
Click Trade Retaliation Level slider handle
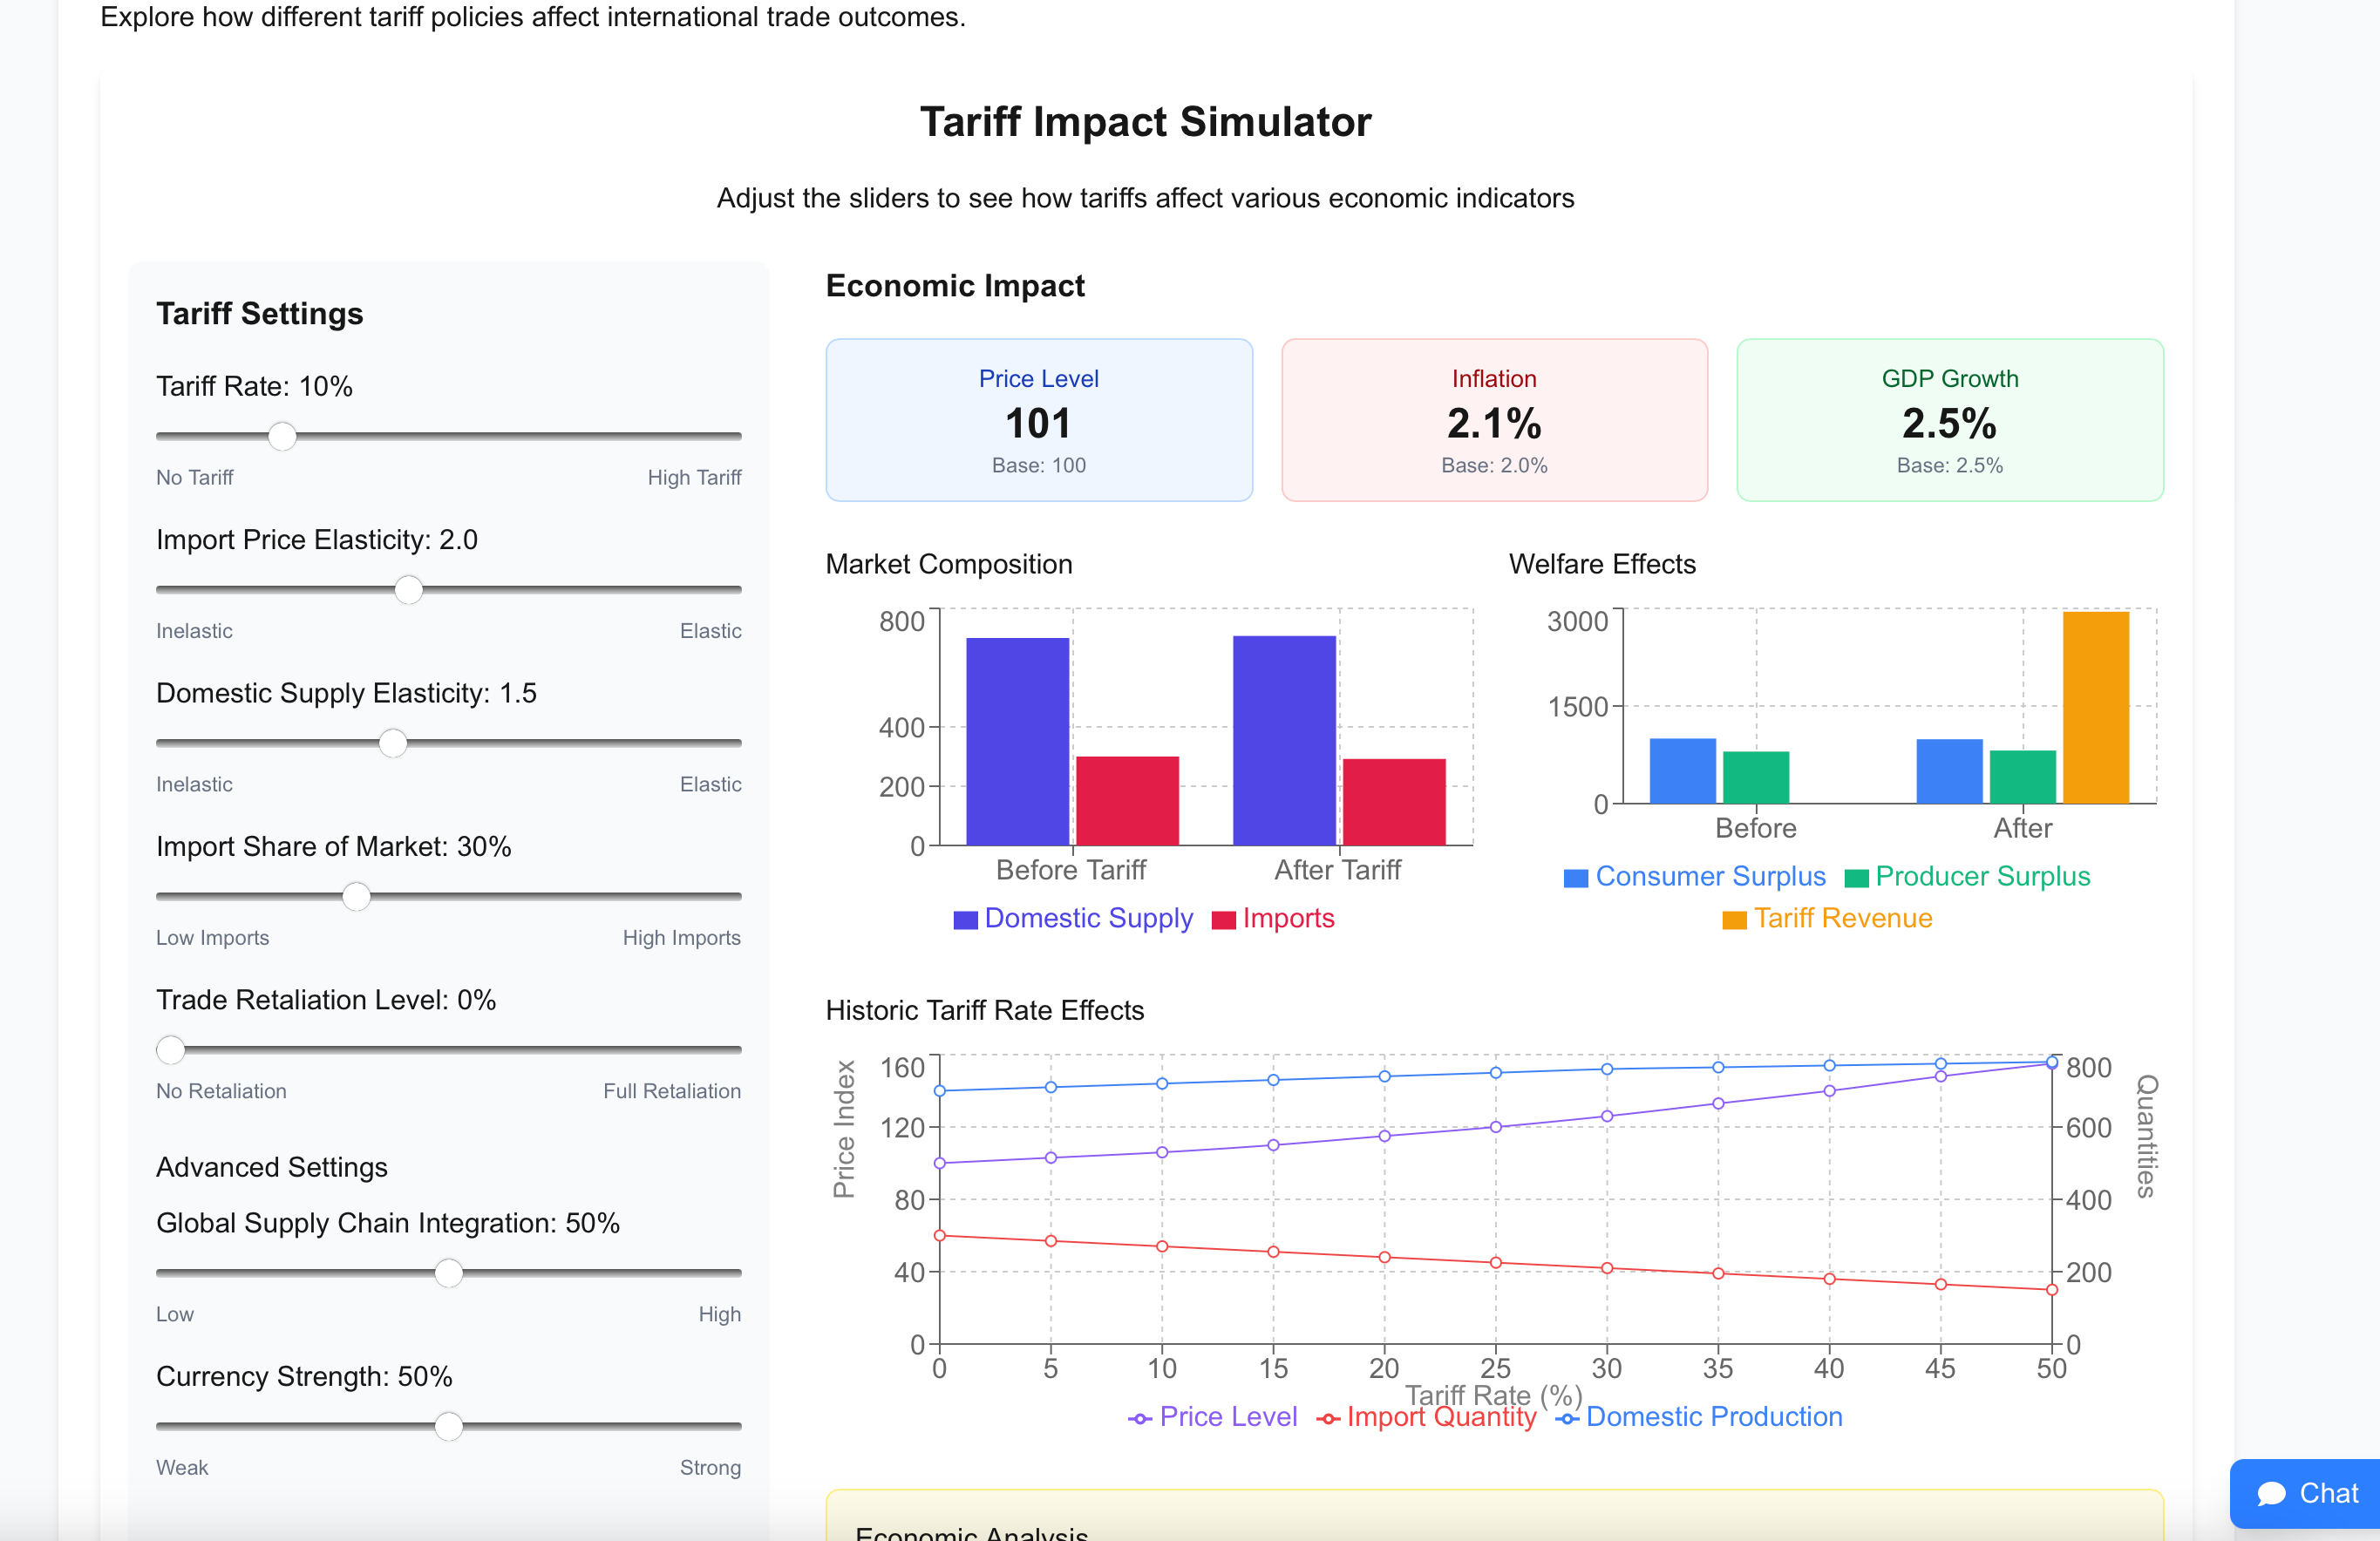(171, 1050)
